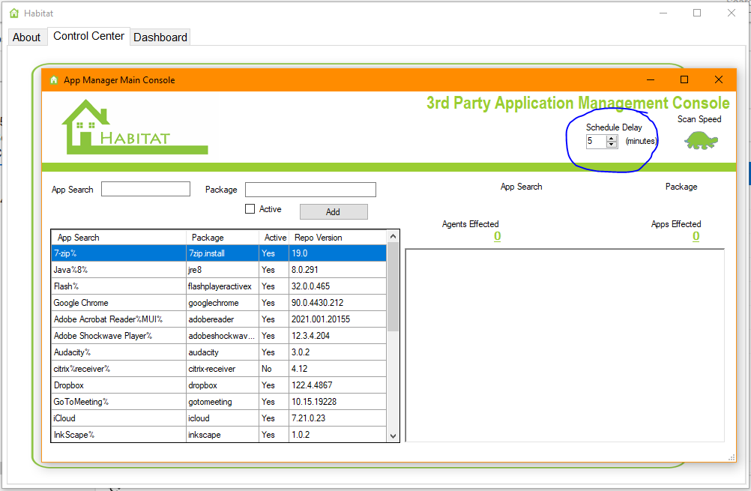Viewport: 751px width, 491px height.
Task: Open the Dashboard tab
Action: (x=160, y=37)
